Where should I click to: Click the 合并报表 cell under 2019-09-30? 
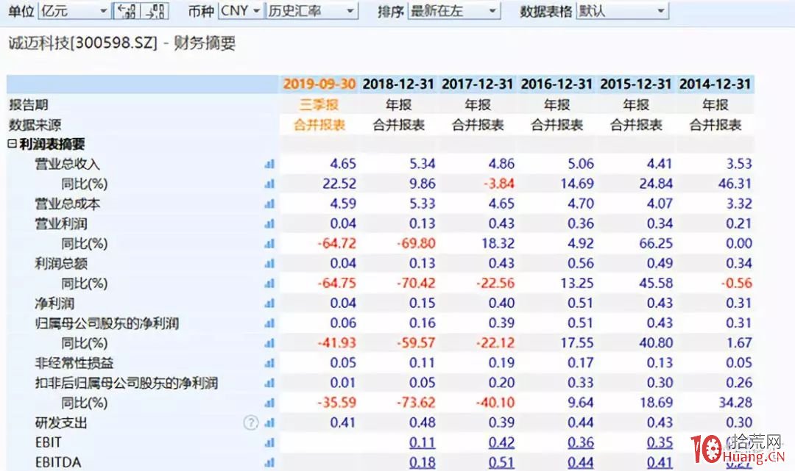(x=319, y=124)
